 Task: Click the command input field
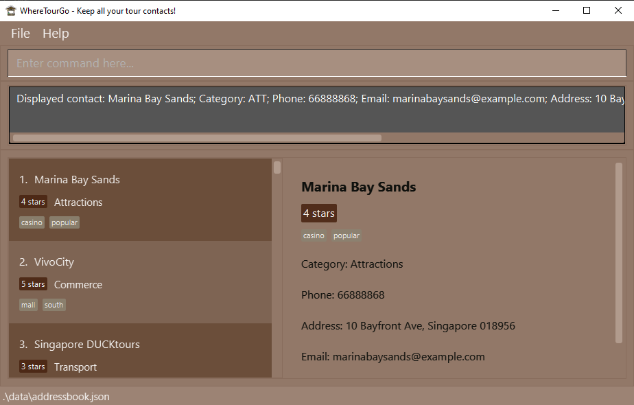(x=317, y=63)
